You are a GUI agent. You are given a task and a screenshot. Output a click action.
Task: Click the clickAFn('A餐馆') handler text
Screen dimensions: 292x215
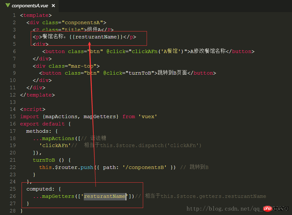[157, 51]
